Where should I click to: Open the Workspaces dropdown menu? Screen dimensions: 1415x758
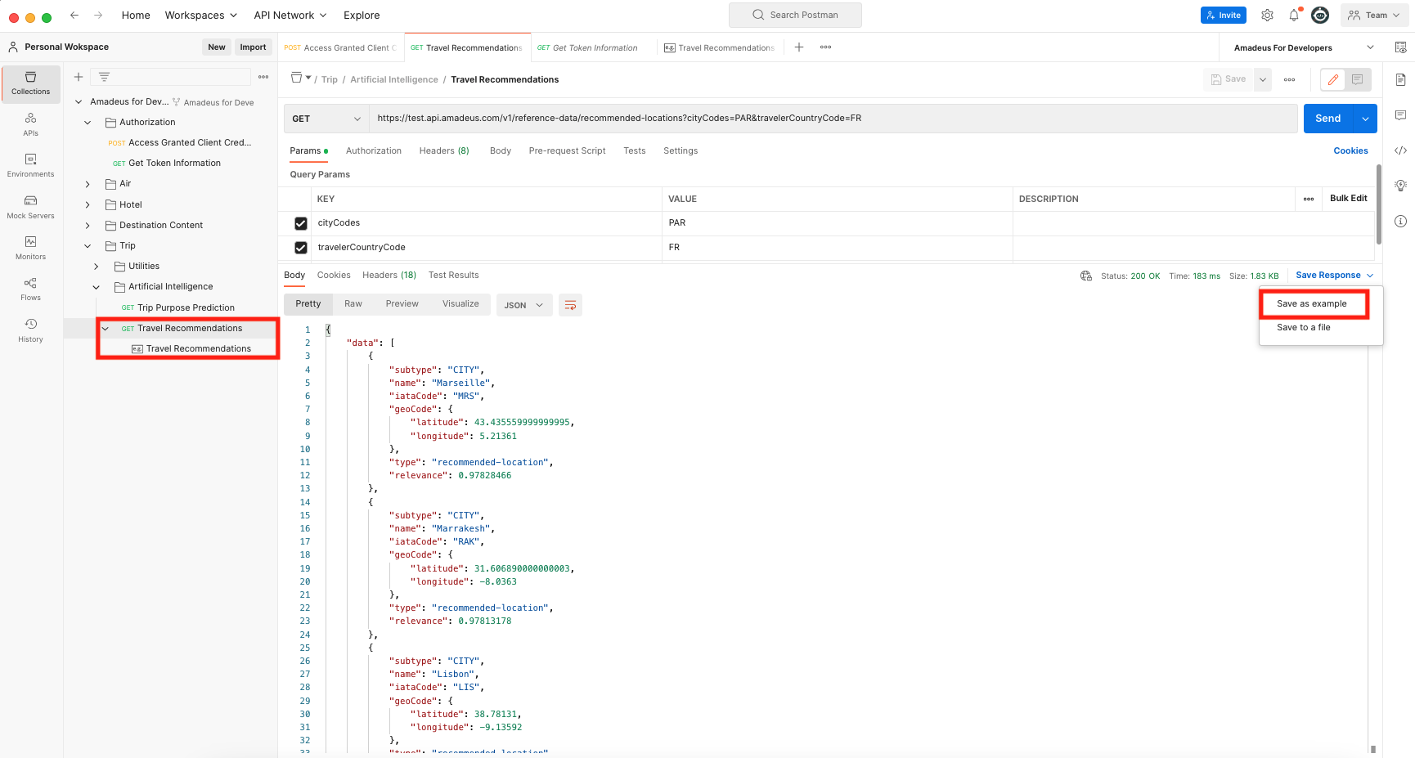coord(201,16)
